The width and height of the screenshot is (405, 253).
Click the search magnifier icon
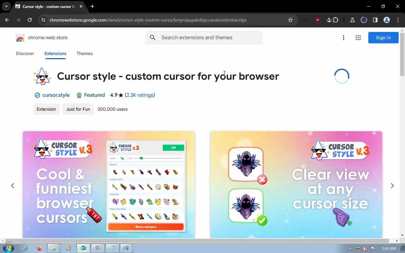click(153, 38)
